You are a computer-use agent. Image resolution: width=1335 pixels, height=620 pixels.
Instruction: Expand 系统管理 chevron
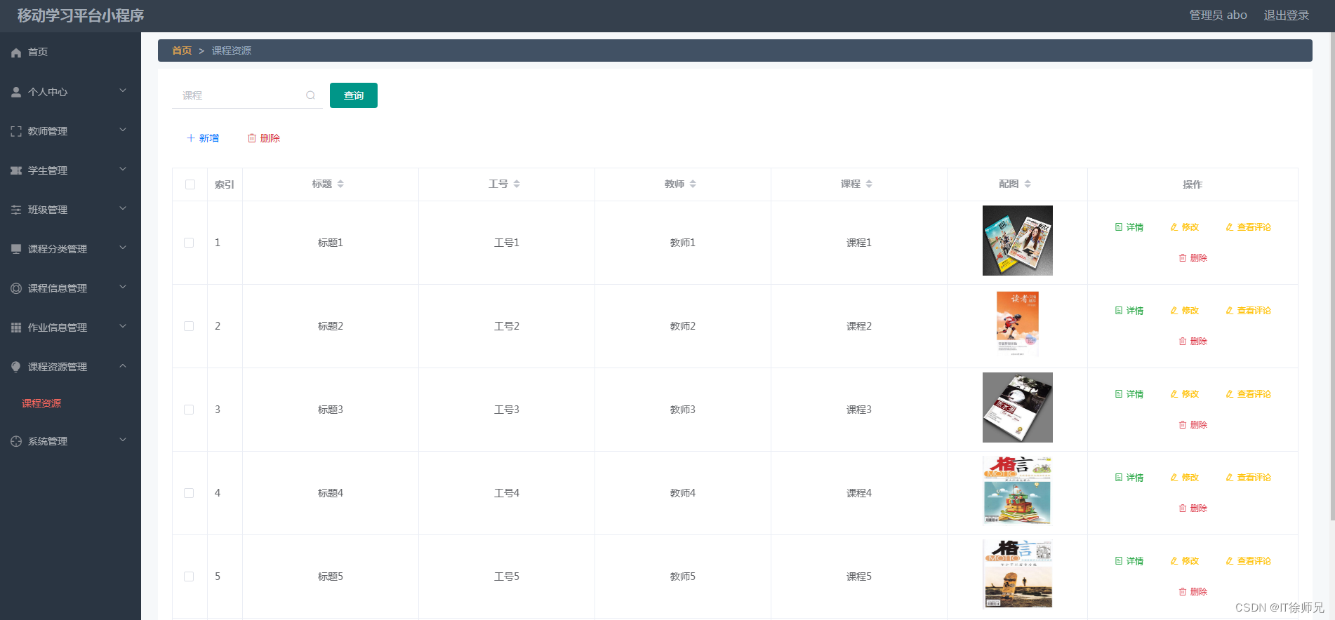coord(123,440)
